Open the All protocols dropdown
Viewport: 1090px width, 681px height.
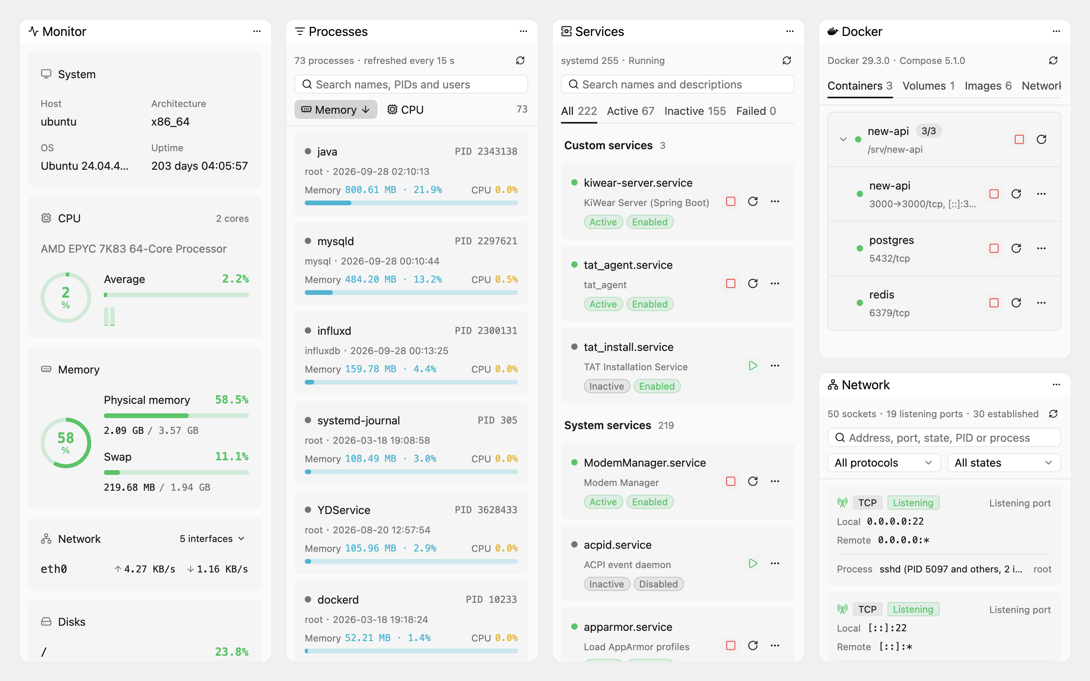(x=884, y=463)
